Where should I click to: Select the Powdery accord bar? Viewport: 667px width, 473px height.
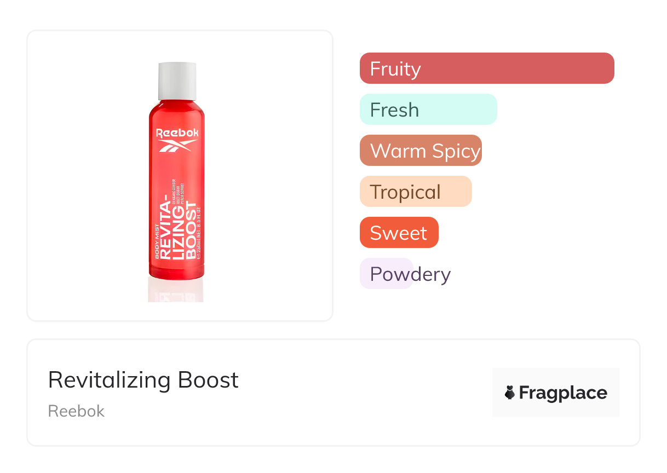click(387, 274)
